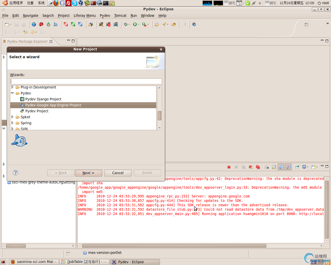Start Tomcat using the cat icon

tap(101, 24)
